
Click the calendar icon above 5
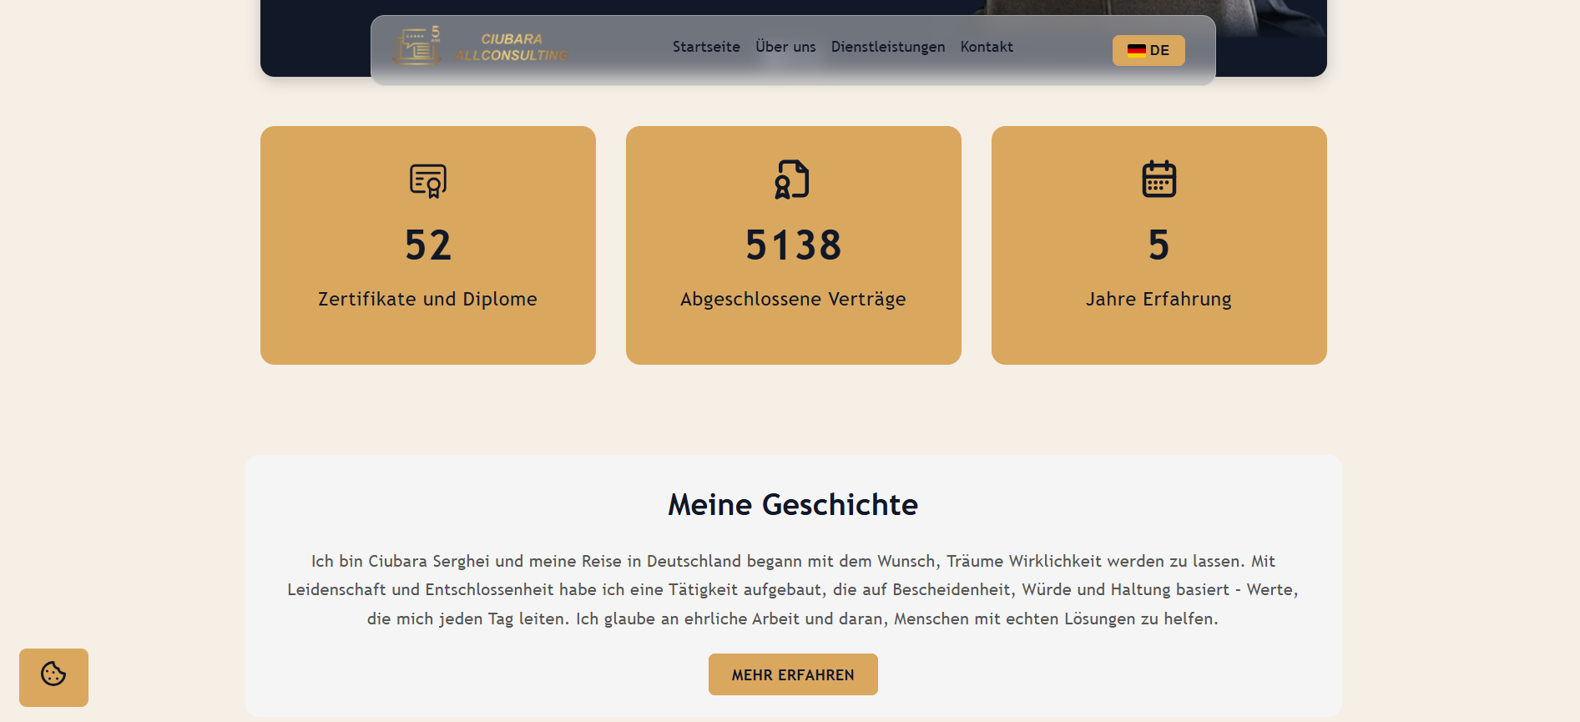point(1158,179)
